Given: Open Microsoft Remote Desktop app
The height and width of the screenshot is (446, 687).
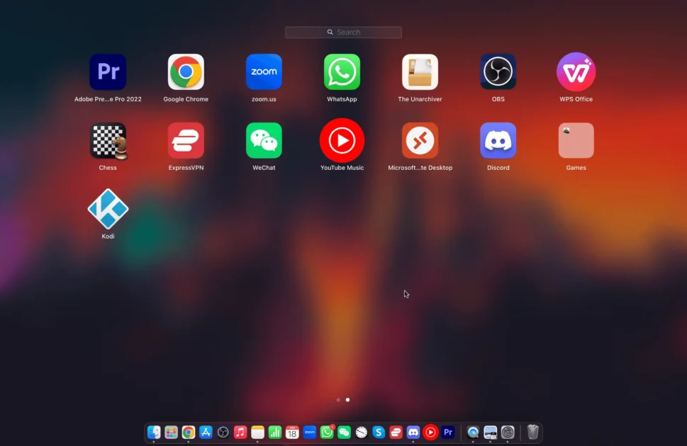Looking at the screenshot, I should 420,139.
